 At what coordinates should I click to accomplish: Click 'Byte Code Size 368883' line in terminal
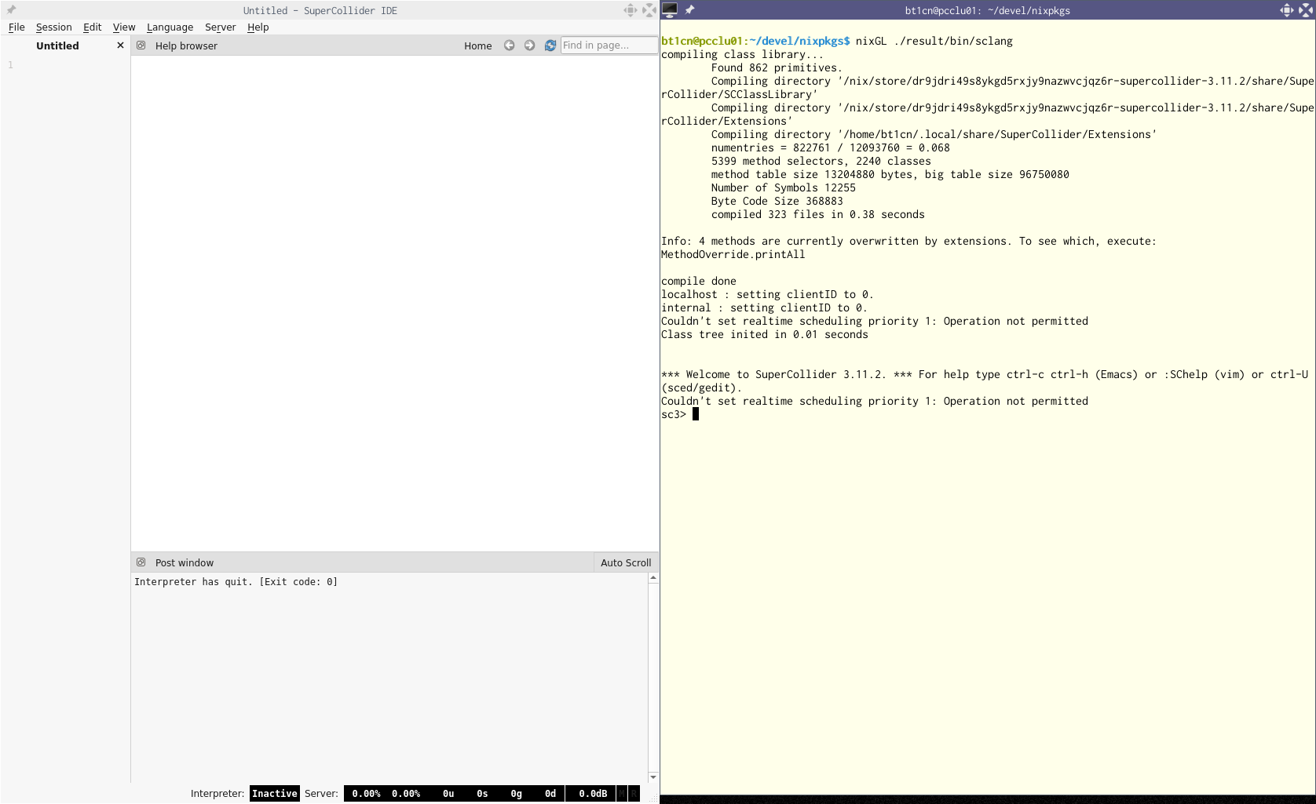777,201
